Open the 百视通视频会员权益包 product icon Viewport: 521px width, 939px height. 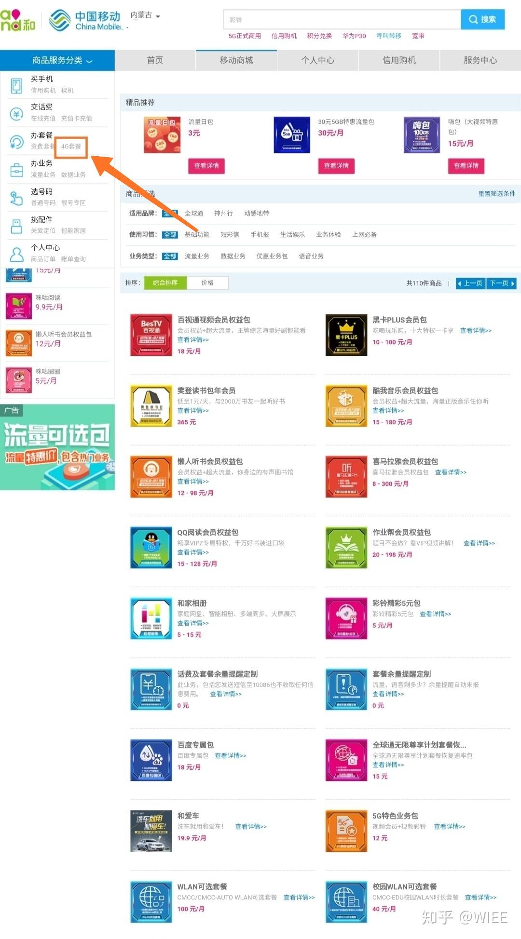click(151, 335)
